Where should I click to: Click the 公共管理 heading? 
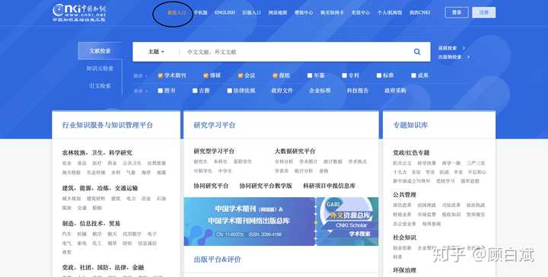pos(405,195)
